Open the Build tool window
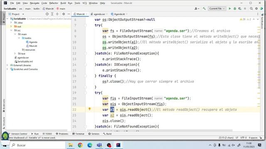Viewport: 266px width, 149px height. [107, 134]
